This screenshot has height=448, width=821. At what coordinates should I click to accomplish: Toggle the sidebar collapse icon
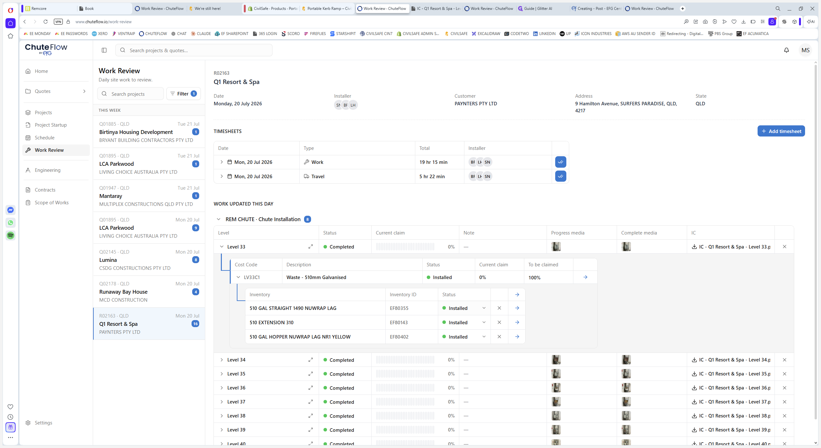click(104, 50)
